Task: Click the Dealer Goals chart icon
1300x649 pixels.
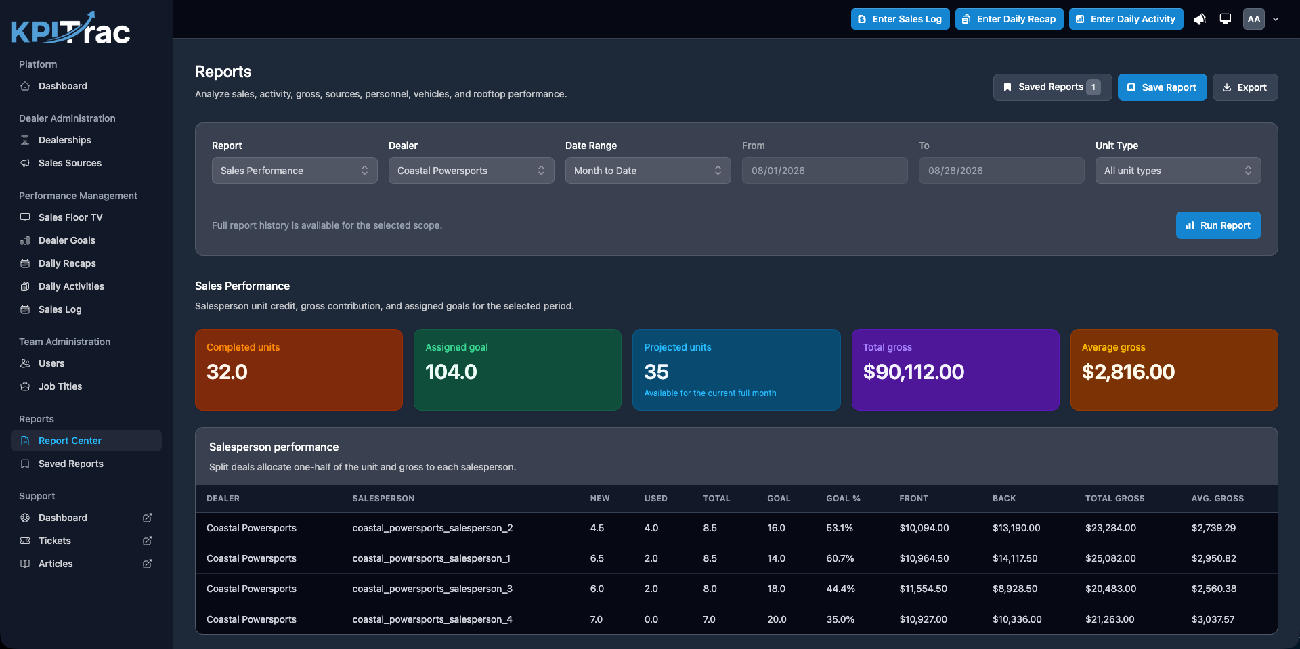Action: tap(25, 240)
